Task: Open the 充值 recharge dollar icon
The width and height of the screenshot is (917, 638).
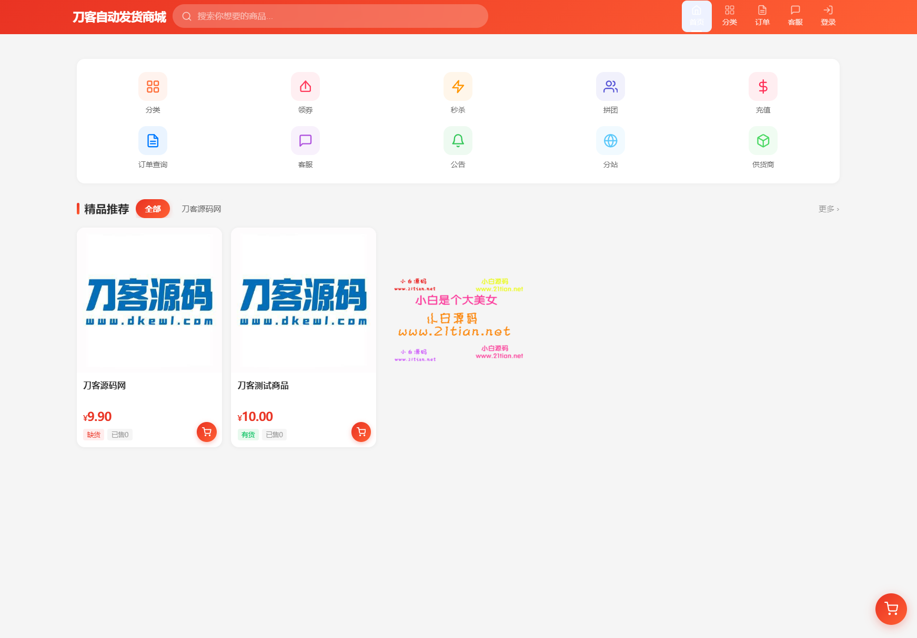Action: click(763, 87)
